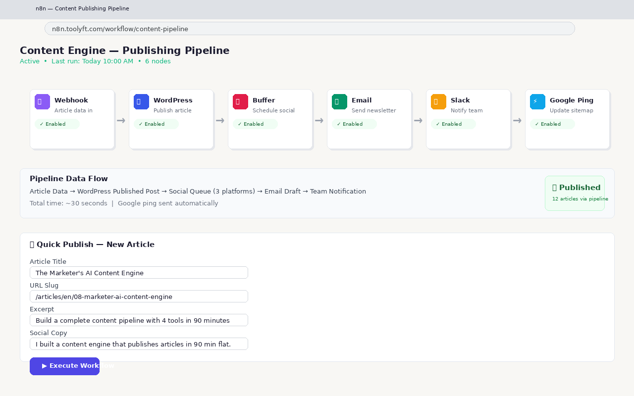
Task: Click the Google Ping lightning icon
Action: [537, 101]
